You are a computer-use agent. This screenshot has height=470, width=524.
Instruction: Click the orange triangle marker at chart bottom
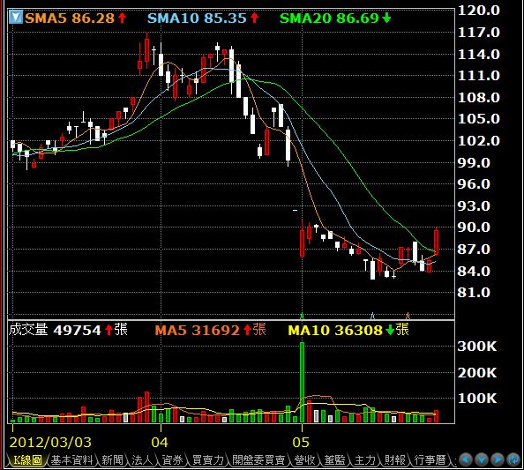point(408,316)
